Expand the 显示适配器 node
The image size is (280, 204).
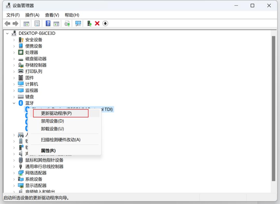click(14, 186)
